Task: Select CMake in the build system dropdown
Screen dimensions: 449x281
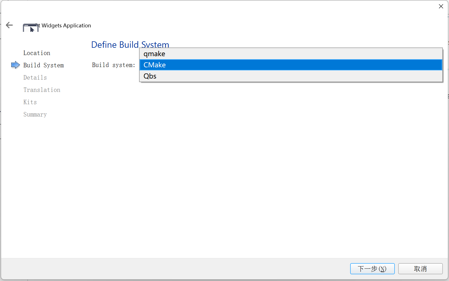Action: click(291, 65)
